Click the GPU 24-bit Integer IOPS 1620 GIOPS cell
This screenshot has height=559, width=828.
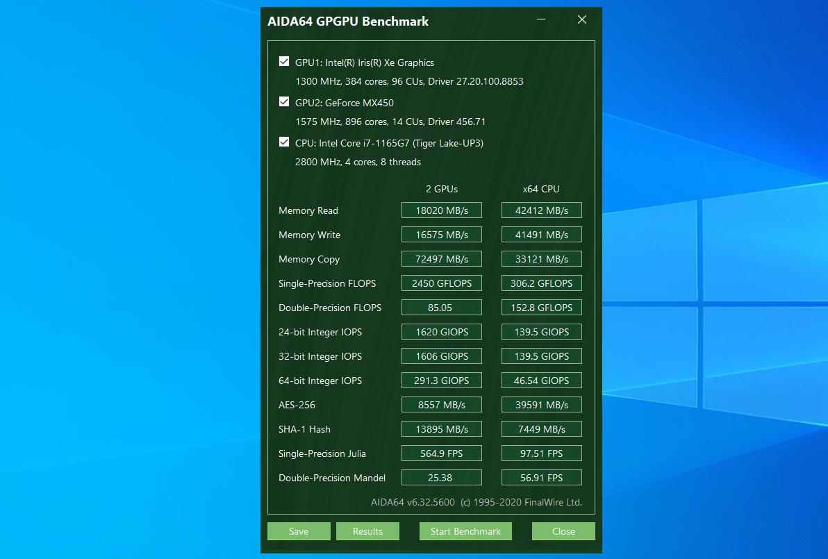[442, 332]
